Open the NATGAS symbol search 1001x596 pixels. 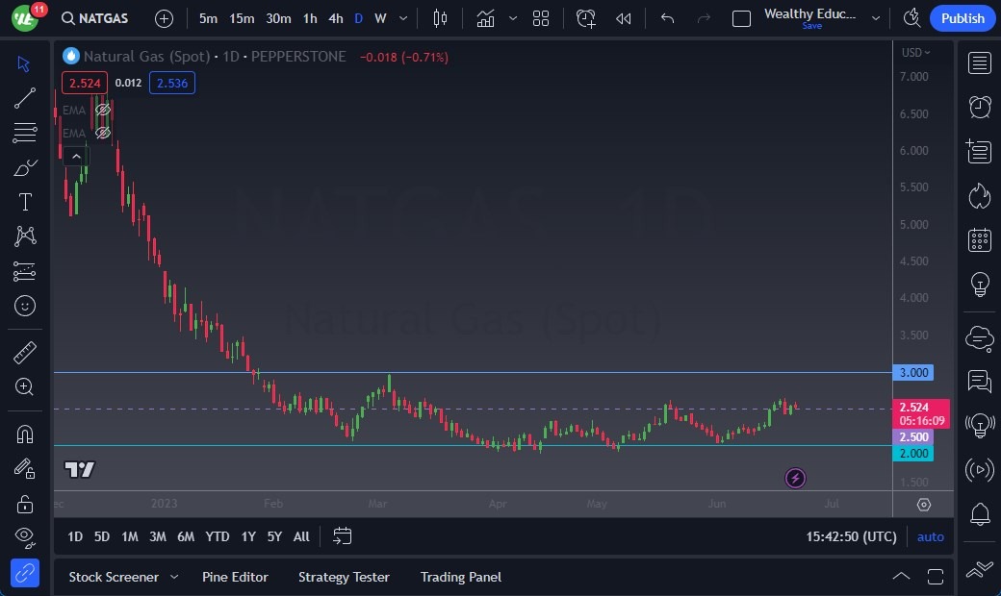pos(94,18)
